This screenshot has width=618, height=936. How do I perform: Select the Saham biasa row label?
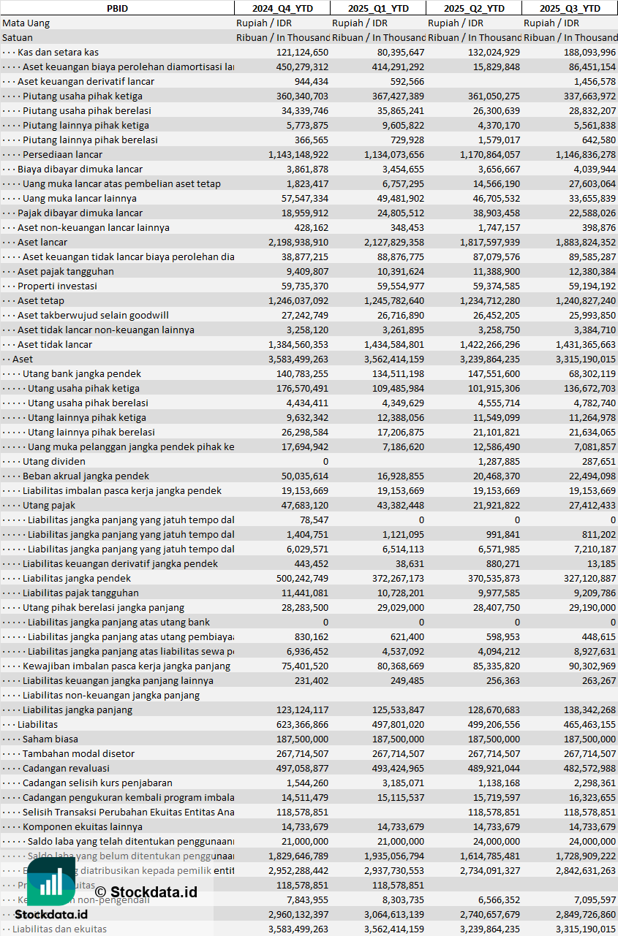point(50,739)
